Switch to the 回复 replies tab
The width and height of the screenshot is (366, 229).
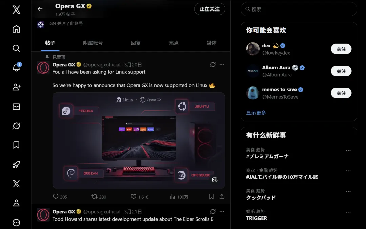coord(136,43)
